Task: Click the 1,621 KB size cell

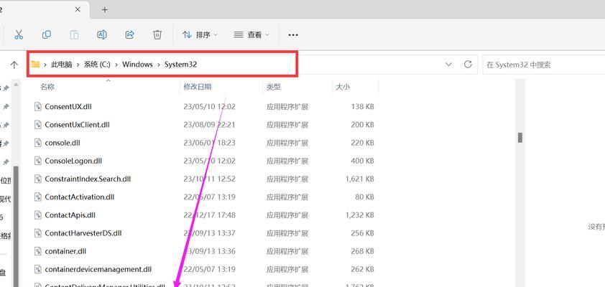Action: [x=359, y=179]
